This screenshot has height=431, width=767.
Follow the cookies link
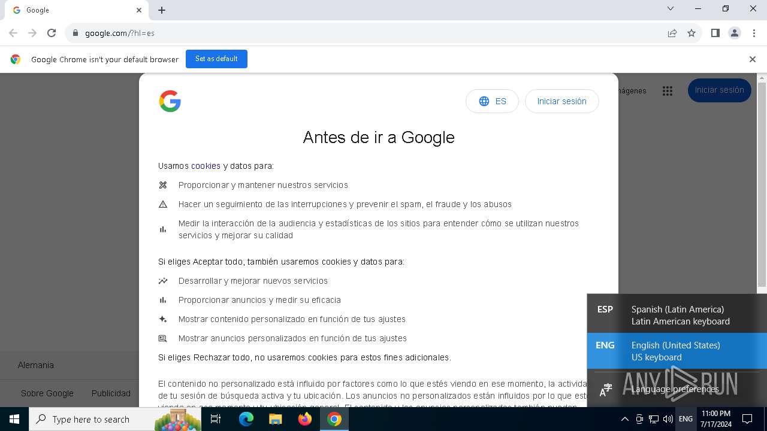coord(206,166)
